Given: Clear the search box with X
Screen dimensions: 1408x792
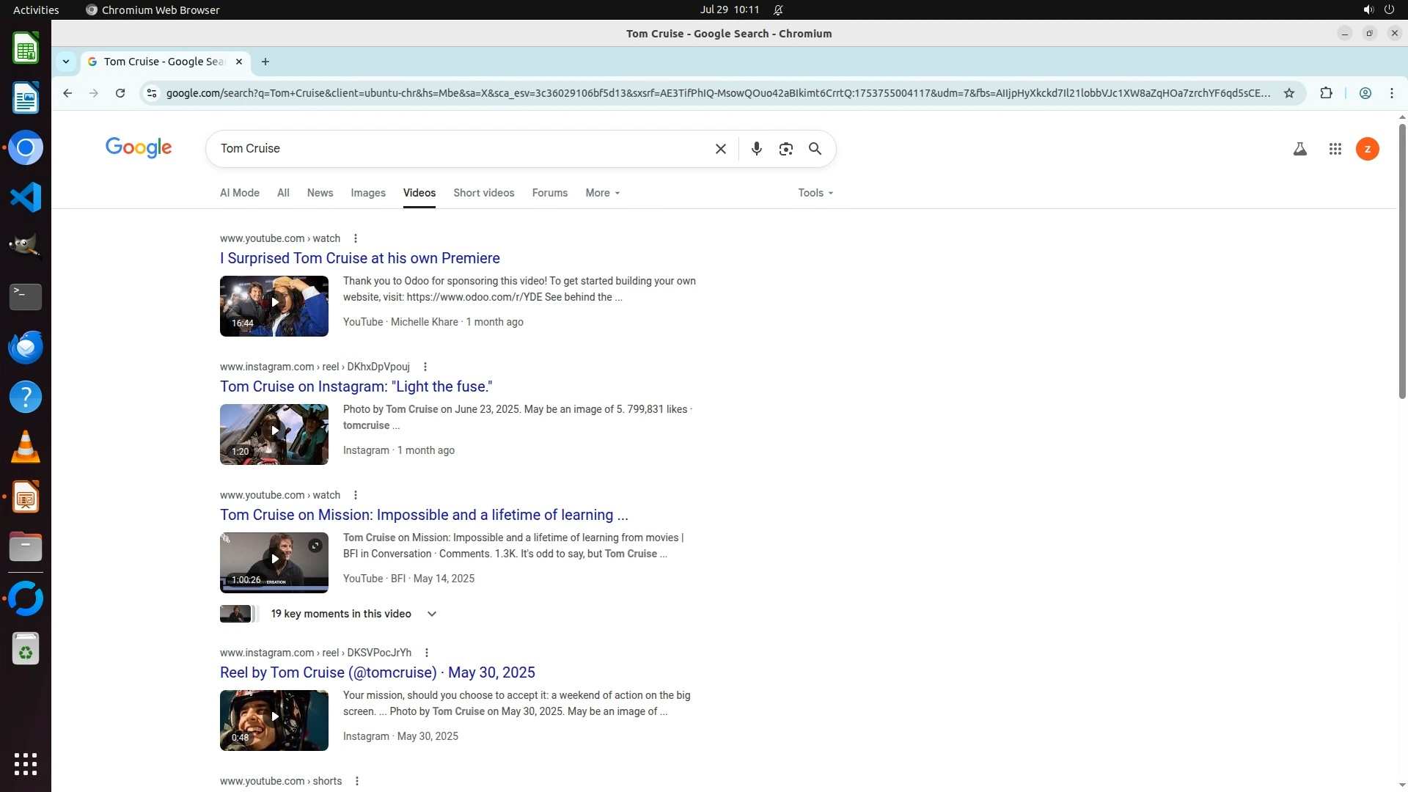Looking at the screenshot, I should pos(720,149).
